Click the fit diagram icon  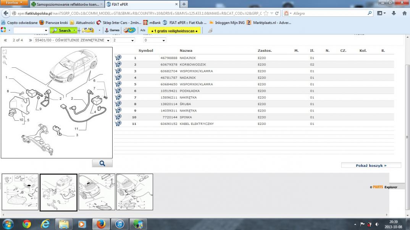click(5, 52)
